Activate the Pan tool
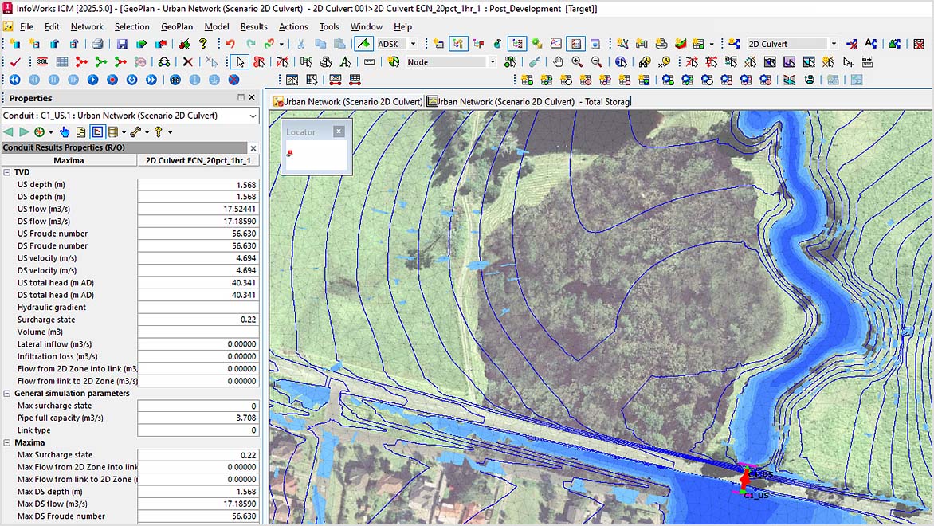This screenshot has width=934, height=526. click(557, 62)
